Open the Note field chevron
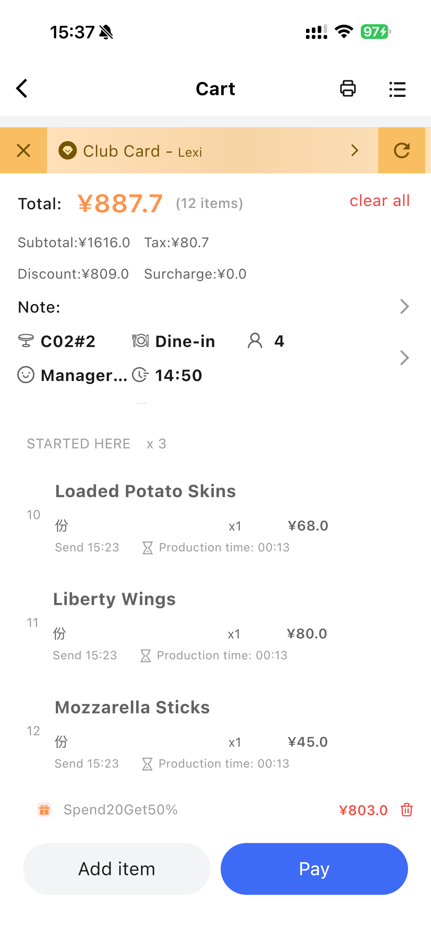 404,306
